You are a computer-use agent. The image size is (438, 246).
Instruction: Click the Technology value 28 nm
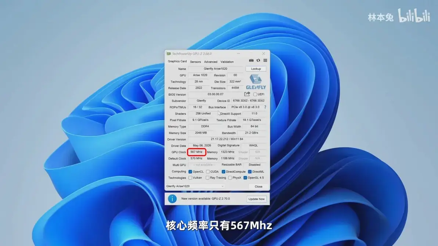tap(199, 82)
